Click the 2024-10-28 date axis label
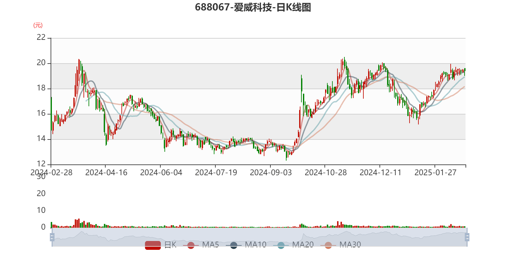This screenshot has width=506, height=253. (326, 173)
